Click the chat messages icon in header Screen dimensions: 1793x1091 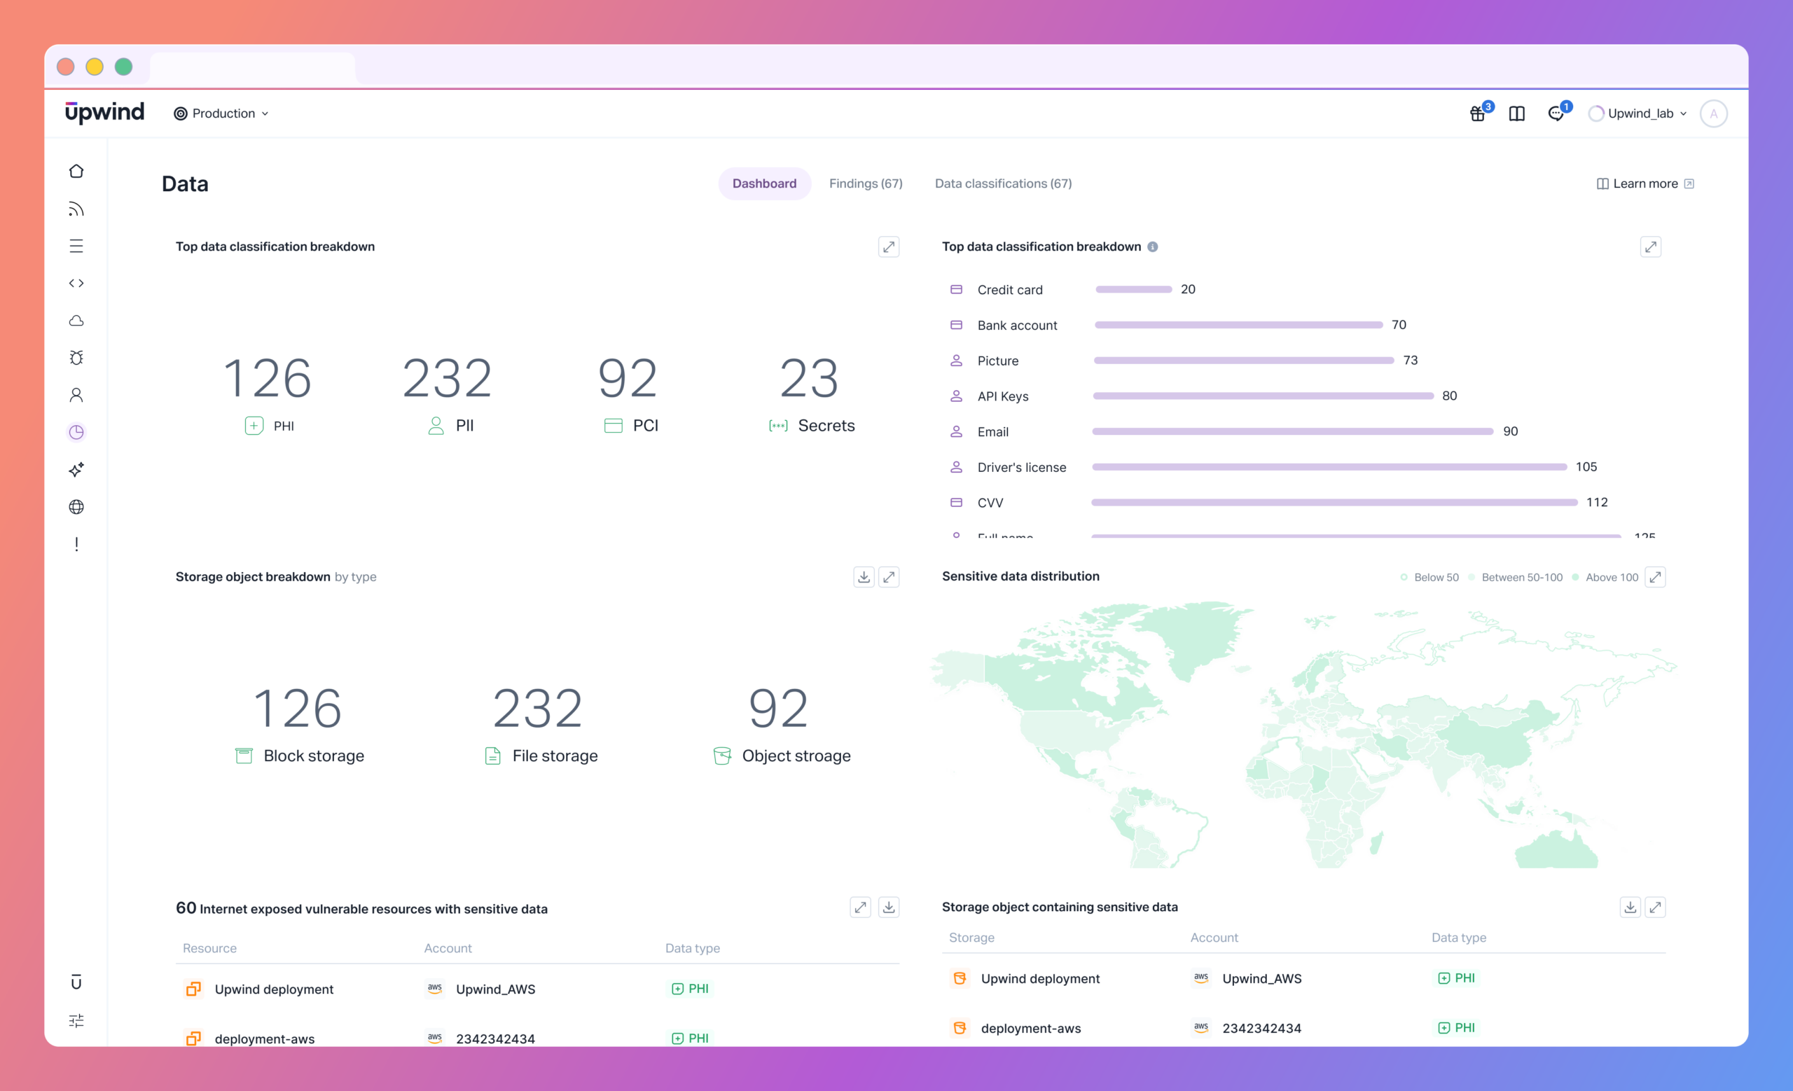pos(1556,113)
